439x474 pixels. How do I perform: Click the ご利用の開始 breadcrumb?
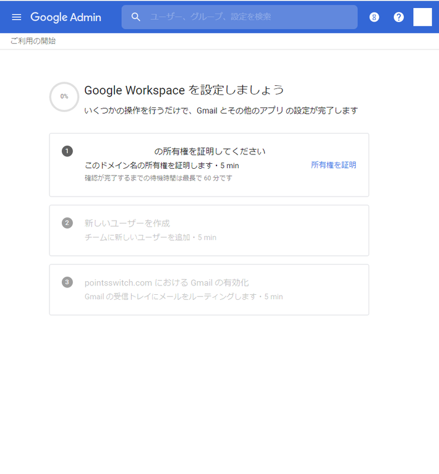tap(33, 41)
